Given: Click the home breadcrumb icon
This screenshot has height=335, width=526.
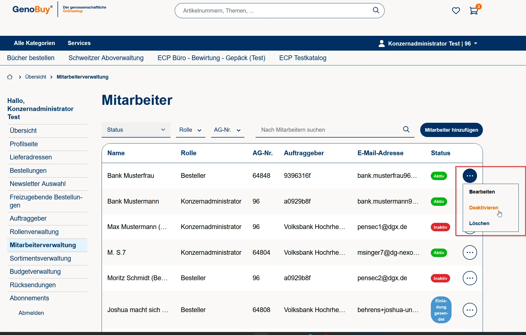Looking at the screenshot, I should (10, 77).
